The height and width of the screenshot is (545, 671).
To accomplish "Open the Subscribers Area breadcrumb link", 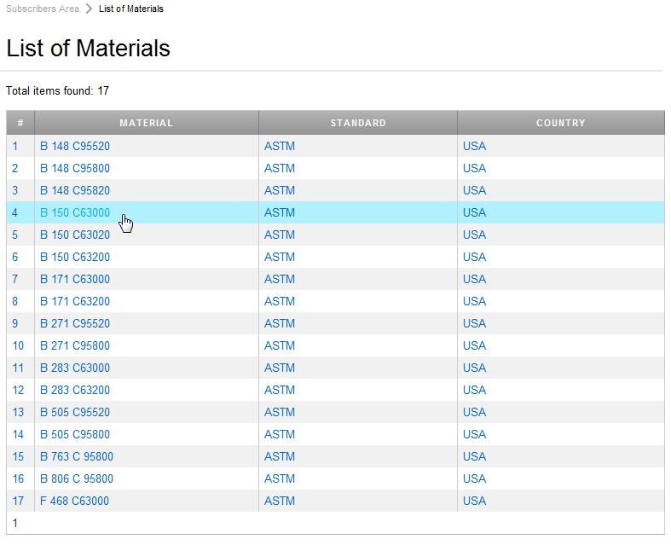I will tap(42, 9).
